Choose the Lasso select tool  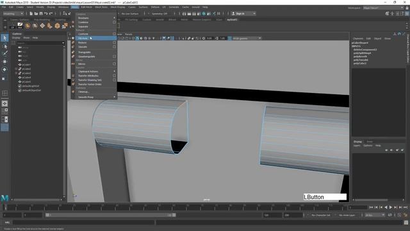pos(4,46)
